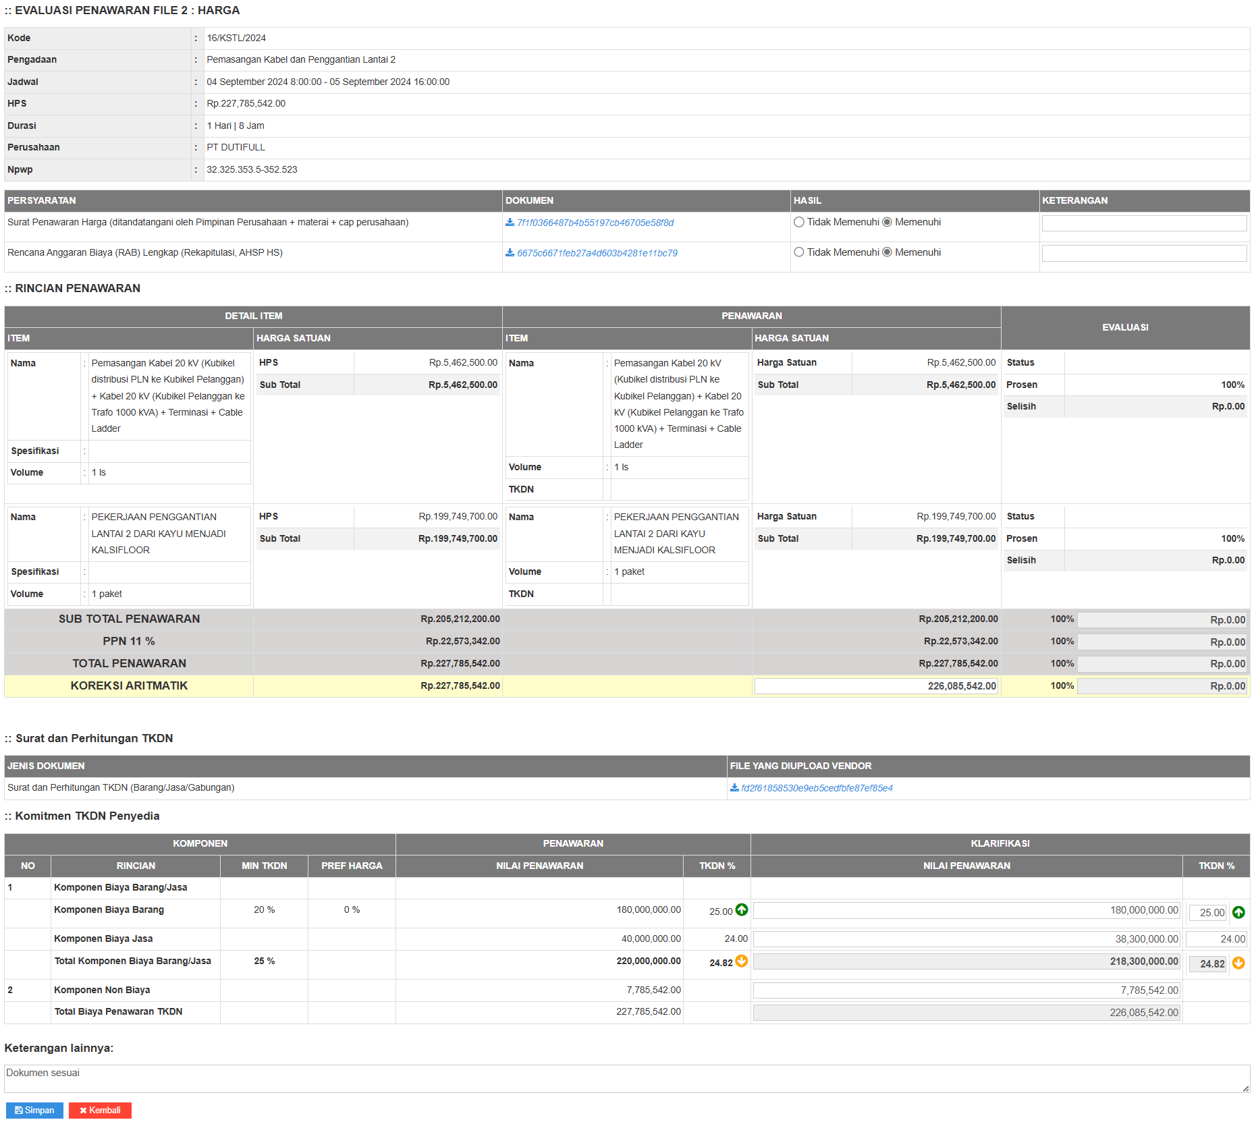Select Memenuhi for Surat Penawaran Harga
This screenshot has height=1122, width=1256.
(887, 223)
